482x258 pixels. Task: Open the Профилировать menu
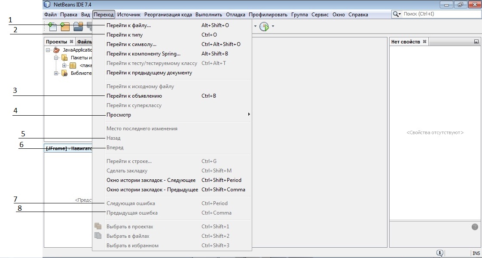(268, 15)
